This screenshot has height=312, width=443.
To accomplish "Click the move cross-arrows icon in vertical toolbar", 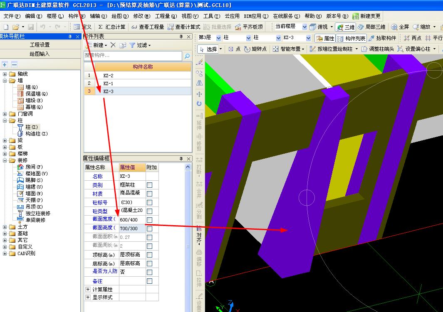I will [199, 94].
